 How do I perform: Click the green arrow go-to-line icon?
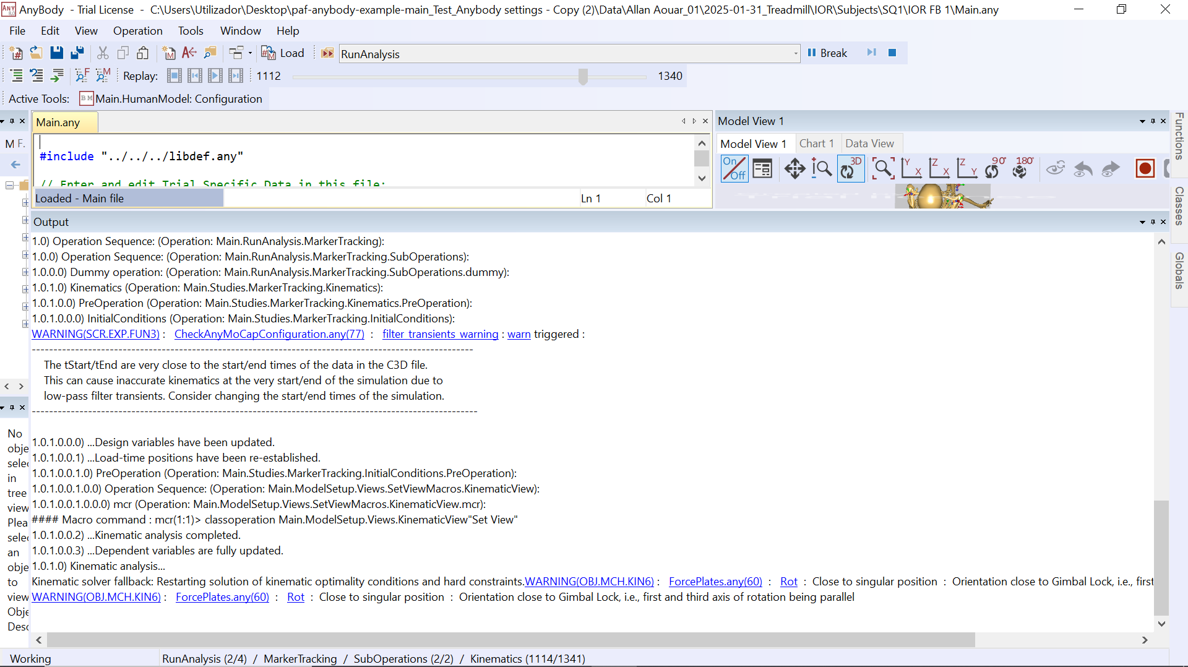click(57, 75)
